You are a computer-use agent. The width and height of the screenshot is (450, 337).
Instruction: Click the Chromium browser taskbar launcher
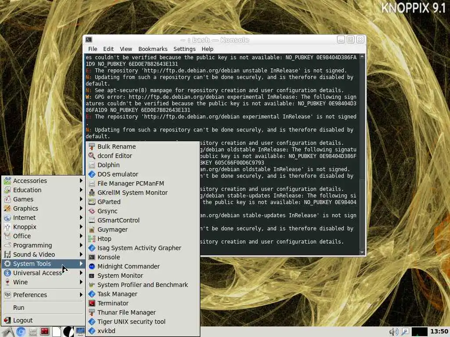point(20,332)
